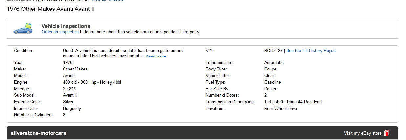Click the Used condition description text
The width and height of the screenshot is (406, 140).
click(123, 51)
